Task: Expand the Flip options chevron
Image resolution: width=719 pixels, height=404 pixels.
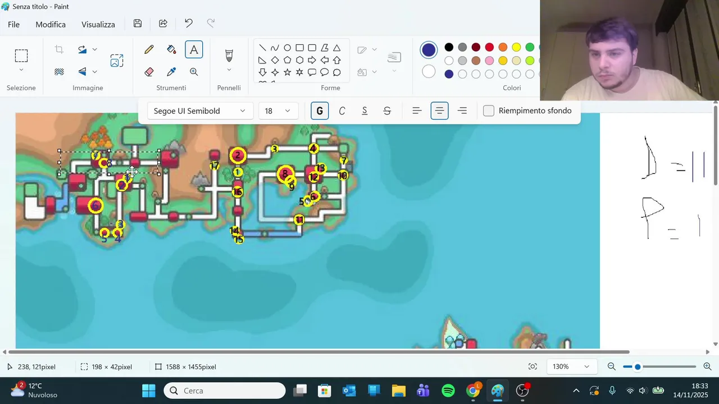Action: coord(94,72)
